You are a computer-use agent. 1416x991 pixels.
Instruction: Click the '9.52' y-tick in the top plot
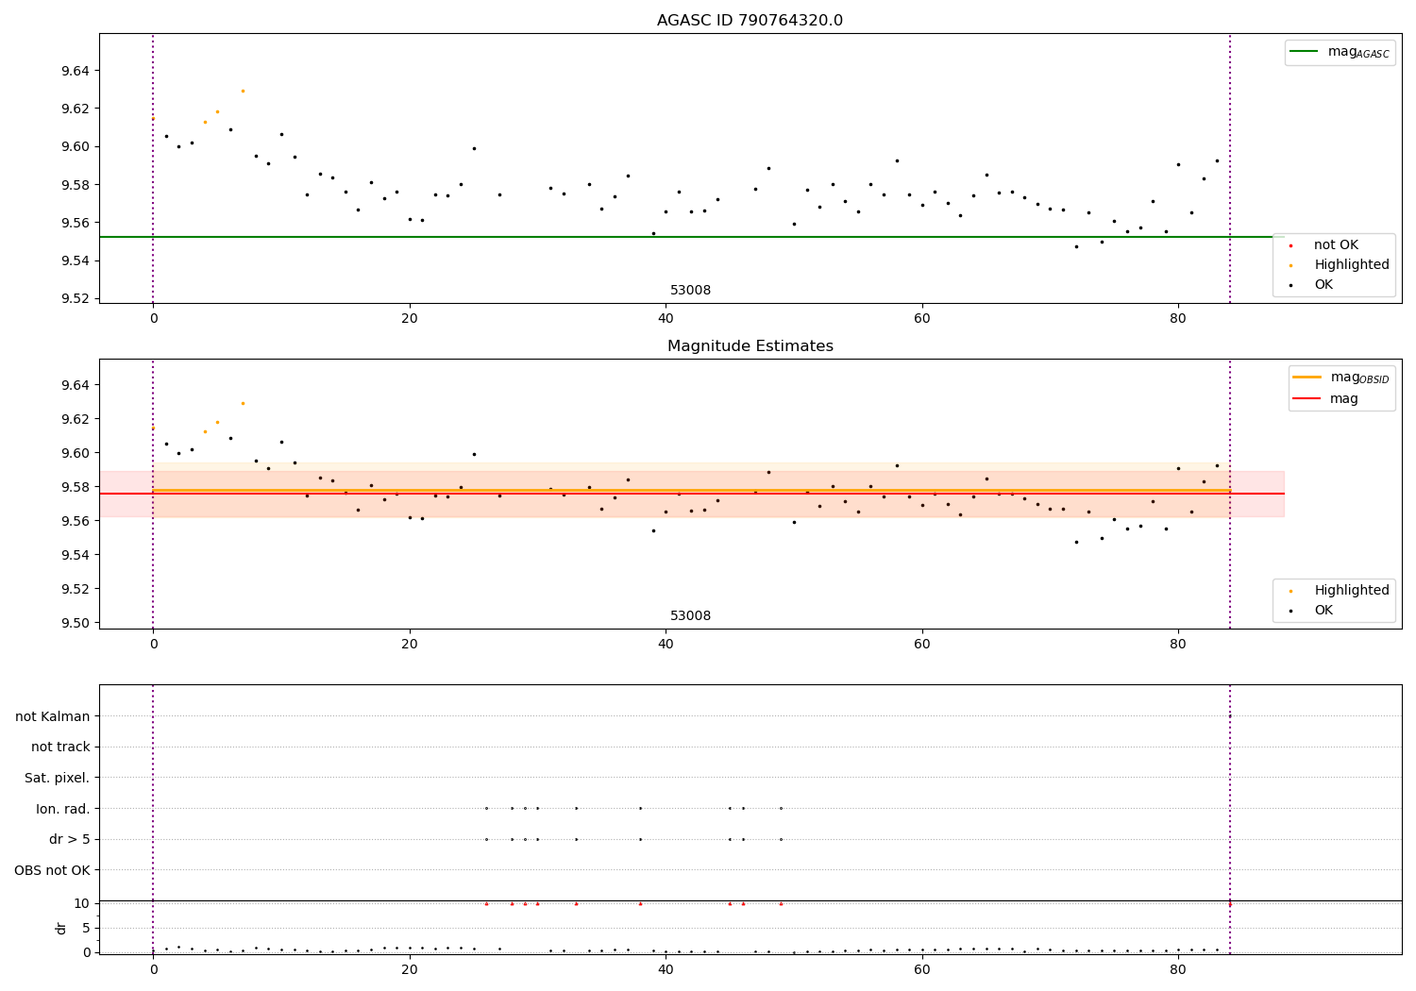point(76,298)
